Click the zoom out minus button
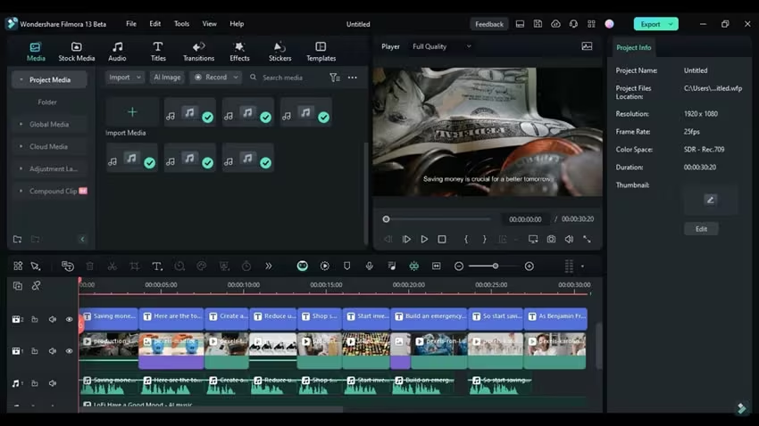 click(458, 266)
